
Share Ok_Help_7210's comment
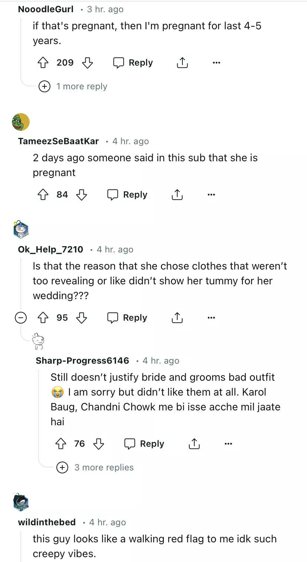pos(177,318)
